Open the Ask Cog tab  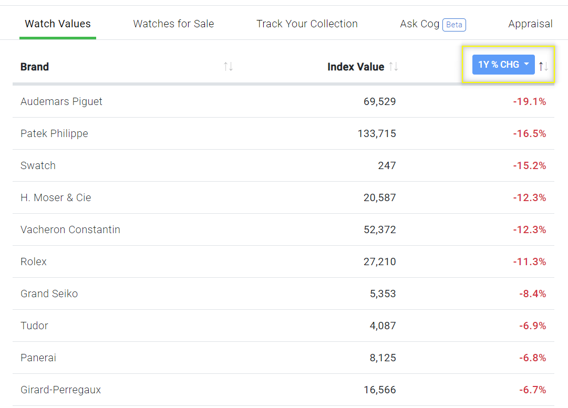click(419, 24)
